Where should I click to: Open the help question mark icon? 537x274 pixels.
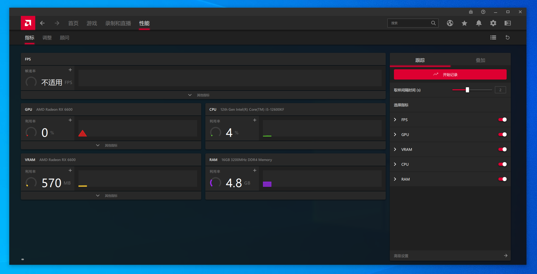tap(483, 12)
